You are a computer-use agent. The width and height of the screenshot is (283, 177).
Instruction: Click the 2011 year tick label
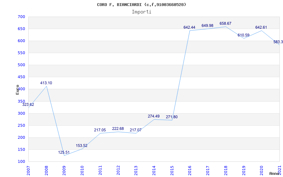pyautogui.click(x=100, y=171)
